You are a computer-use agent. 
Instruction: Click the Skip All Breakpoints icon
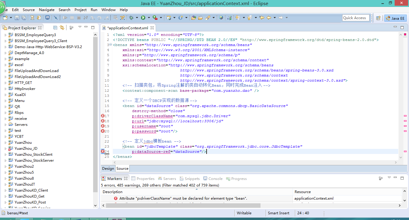click(x=56, y=18)
